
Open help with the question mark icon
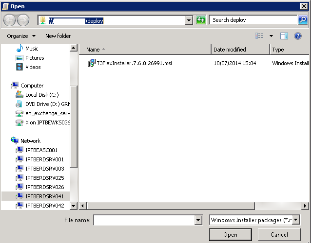coord(298,36)
